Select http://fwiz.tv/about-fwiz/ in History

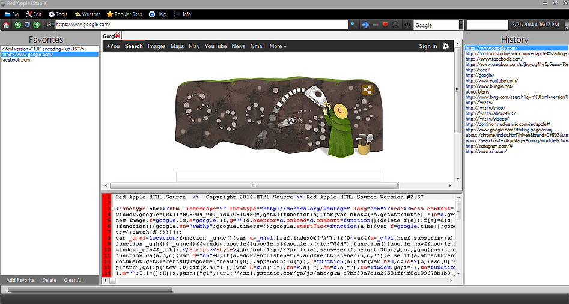(x=491, y=113)
